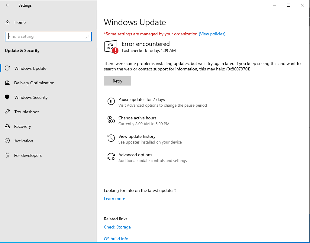Open the Check Storage link
The height and width of the screenshot is (243, 310).
tap(117, 227)
